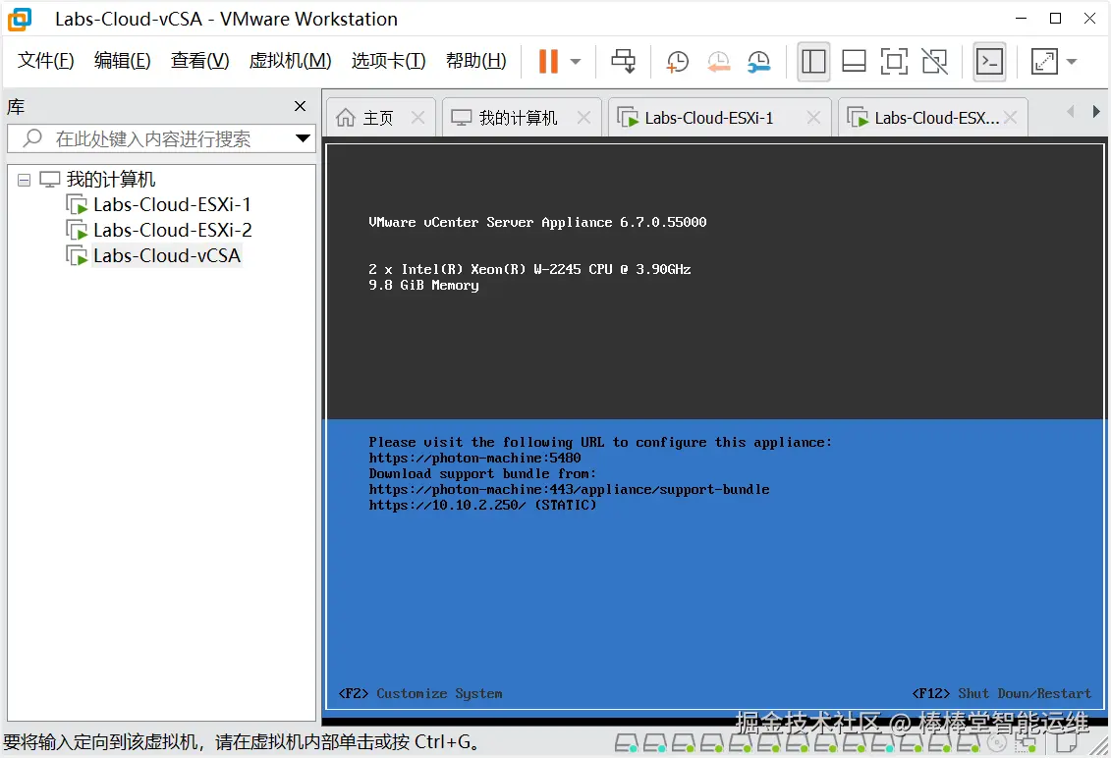Viewport: 1111px width, 758px height.
Task: Maximize the VMware Workstation window
Action: click(1056, 19)
